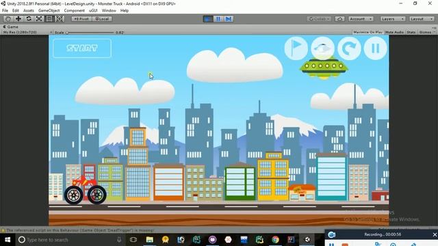Viewport: 438px width, 246px height.
Task: Close the Recording panel
Action: pyautogui.click(x=435, y=234)
